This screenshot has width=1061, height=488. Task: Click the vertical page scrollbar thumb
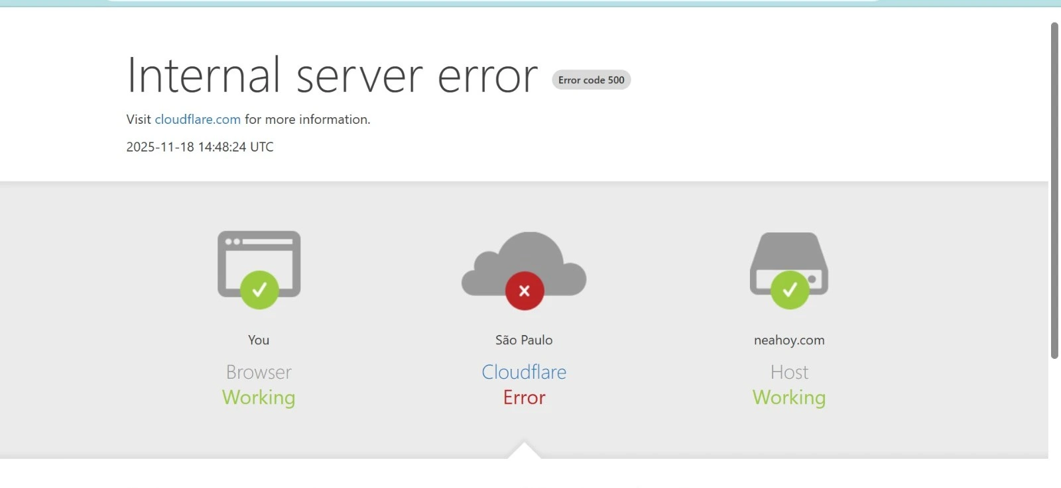tap(1054, 191)
